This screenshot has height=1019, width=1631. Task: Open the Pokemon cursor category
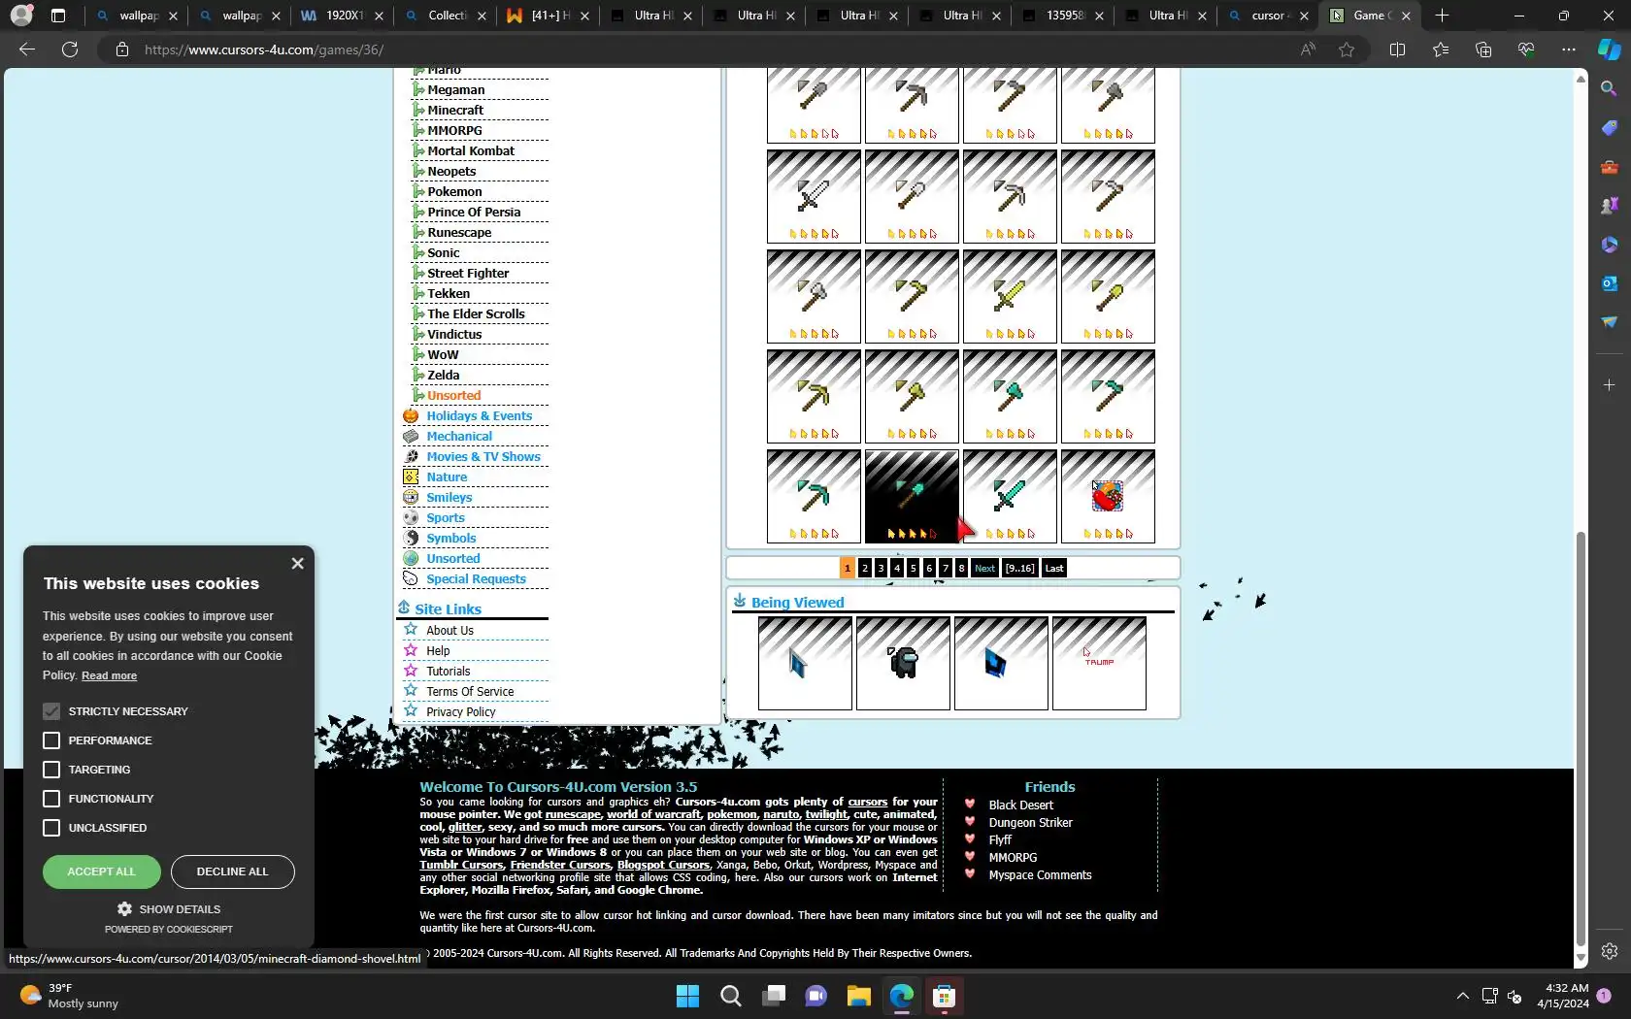click(454, 192)
